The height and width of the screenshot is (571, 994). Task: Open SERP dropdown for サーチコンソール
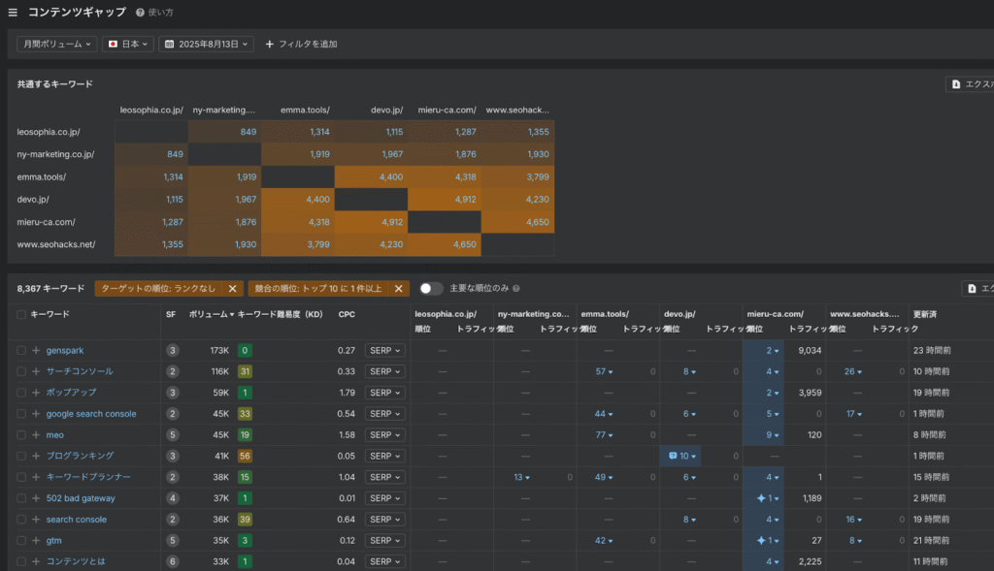pos(384,371)
